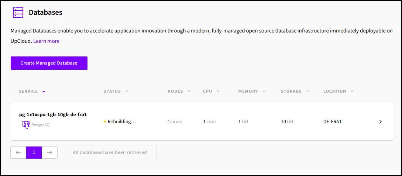Viewport: 402px width, 176px height.
Task: Click the yellow Rebuilding status dot
Action: 105,122
